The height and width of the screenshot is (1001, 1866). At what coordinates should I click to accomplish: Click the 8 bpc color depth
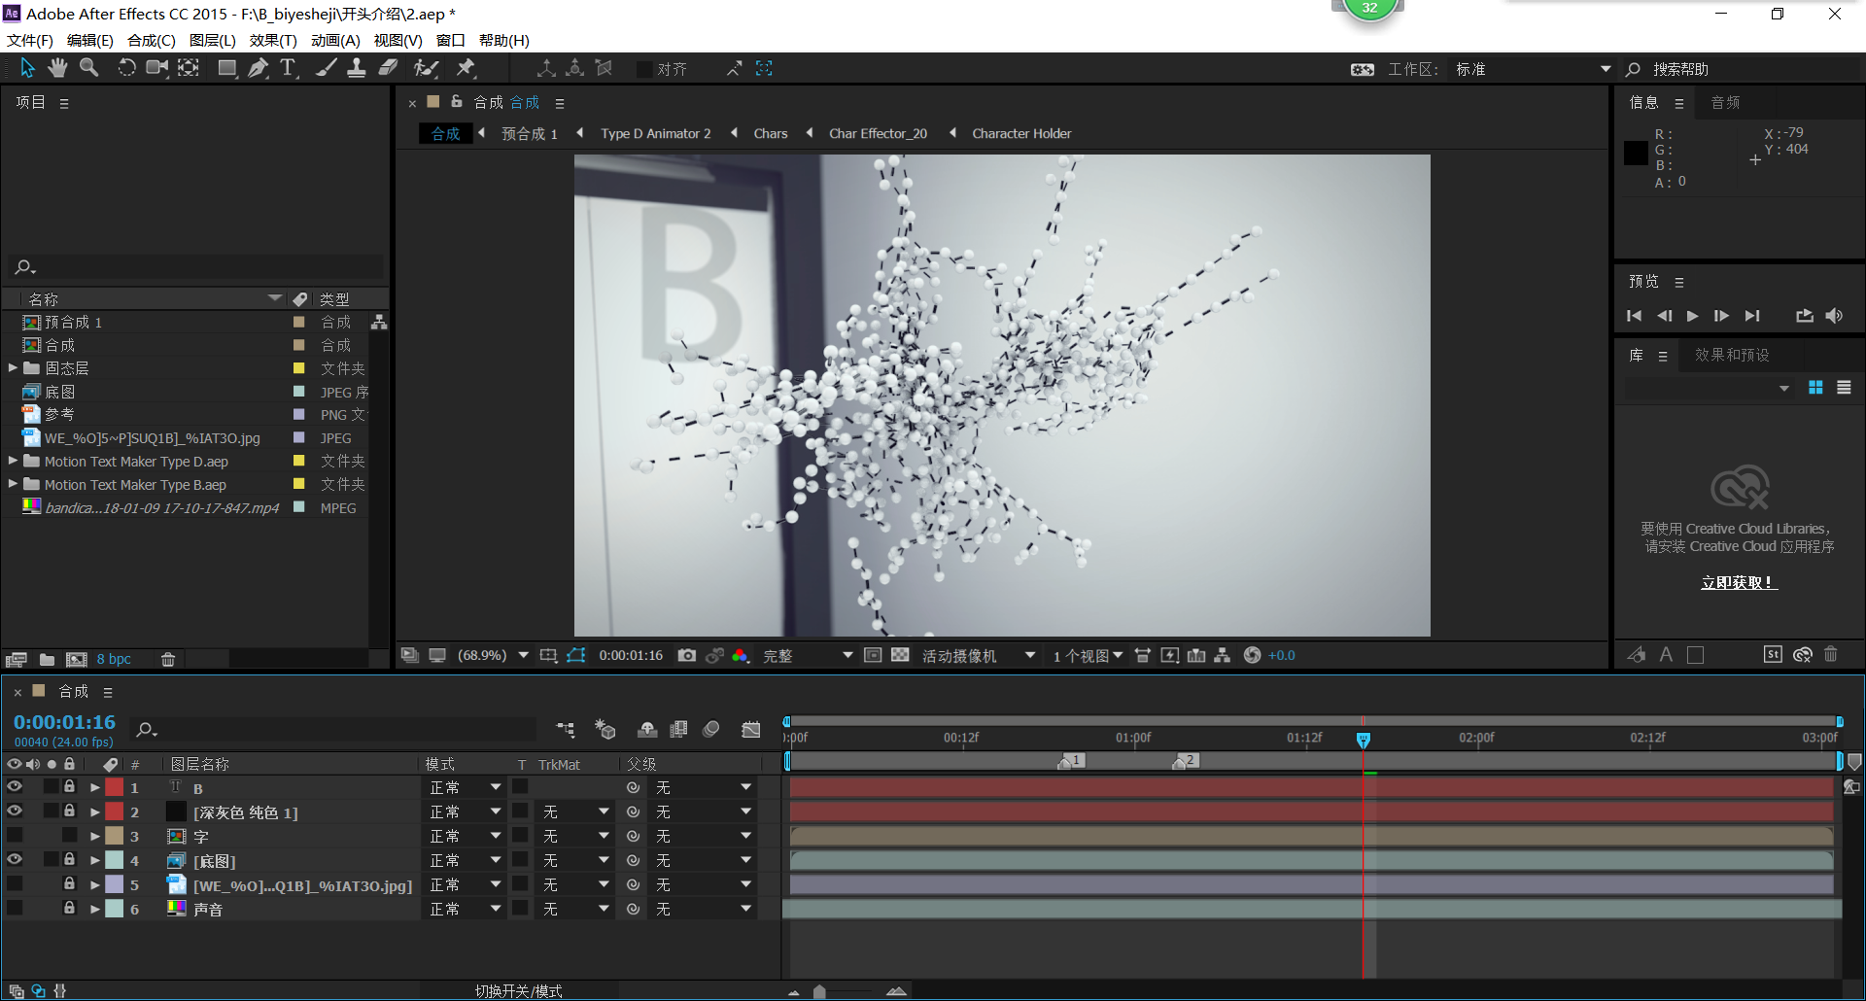(114, 659)
